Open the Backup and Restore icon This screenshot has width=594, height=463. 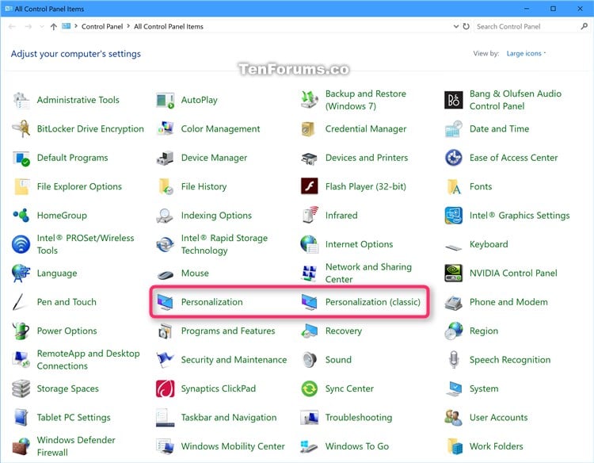click(x=310, y=100)
